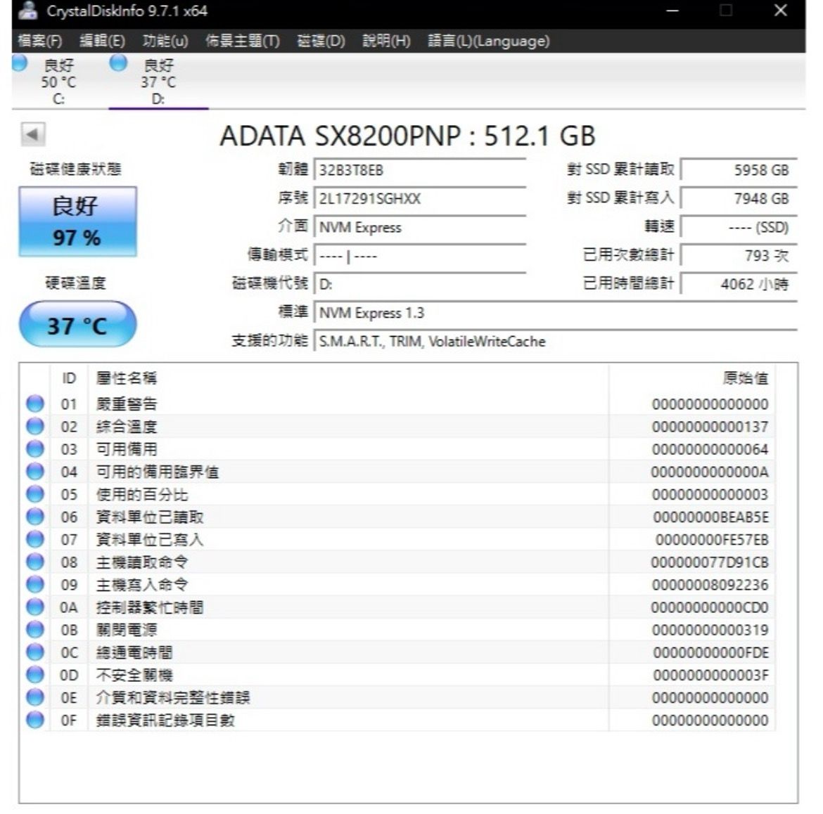Click raw value 0000000000319
The image size is (823, 814).
coord(710,629)
